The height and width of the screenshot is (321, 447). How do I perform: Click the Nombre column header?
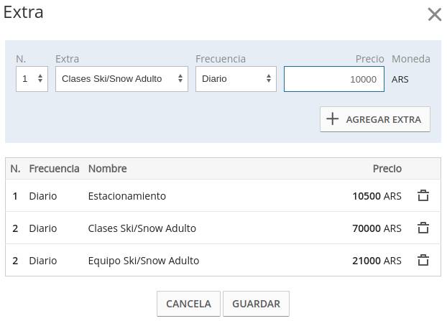pyautogui.click(x=107, y=168)
